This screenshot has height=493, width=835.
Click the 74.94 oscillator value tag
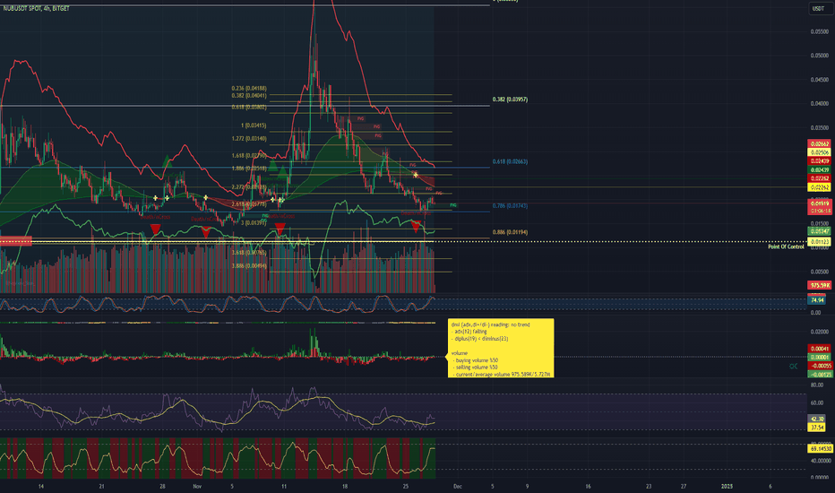point(817,300)
